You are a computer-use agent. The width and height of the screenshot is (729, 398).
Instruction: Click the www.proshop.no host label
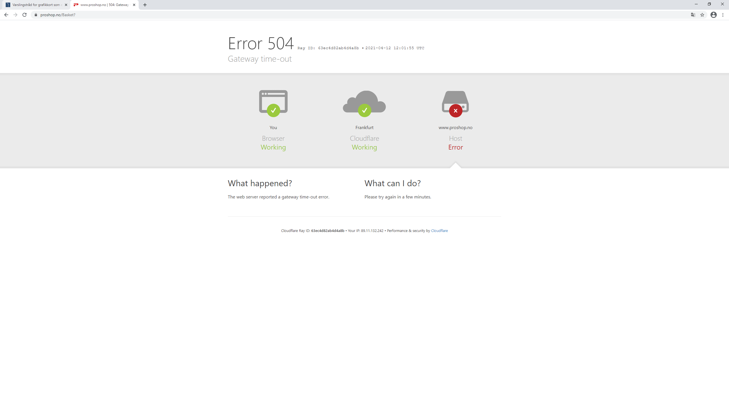pyautogui.click(x=455, y=127)
